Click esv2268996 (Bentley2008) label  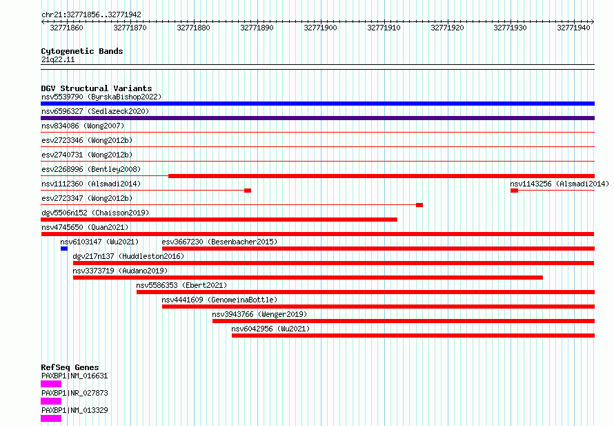click(91, 169)
